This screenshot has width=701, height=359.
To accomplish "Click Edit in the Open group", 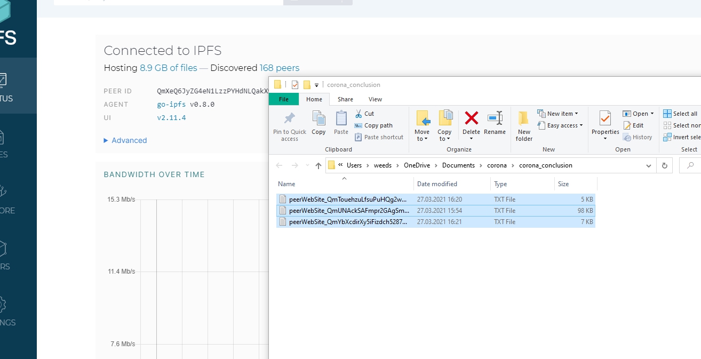I will tap(633, 125).
